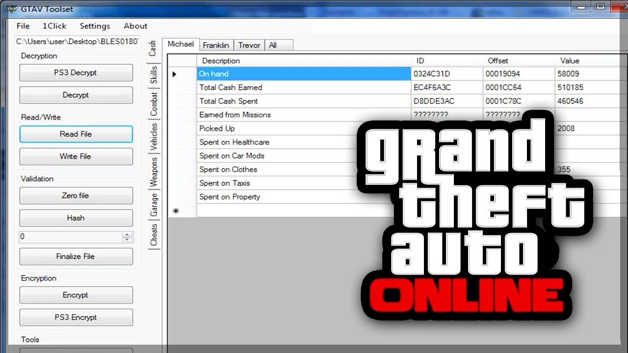Click the Read File button
This screenshot has width=628, height=353.
click(76, 134)
